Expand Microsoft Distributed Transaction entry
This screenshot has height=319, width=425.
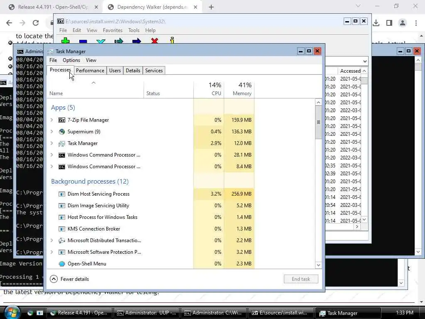[x=52, y=240]
